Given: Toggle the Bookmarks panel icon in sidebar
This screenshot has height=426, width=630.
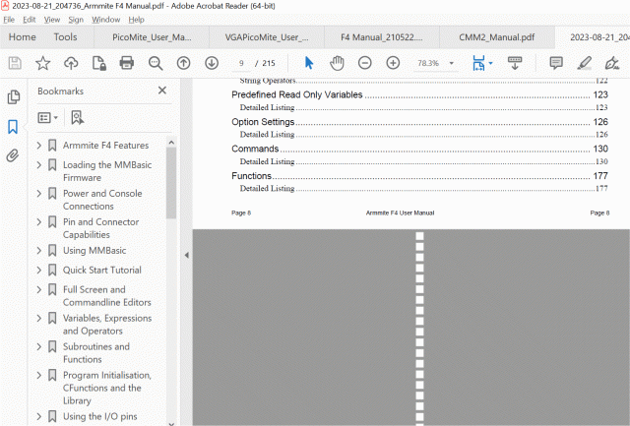Looking at the screenshot, I should click(x=14, y=127).
